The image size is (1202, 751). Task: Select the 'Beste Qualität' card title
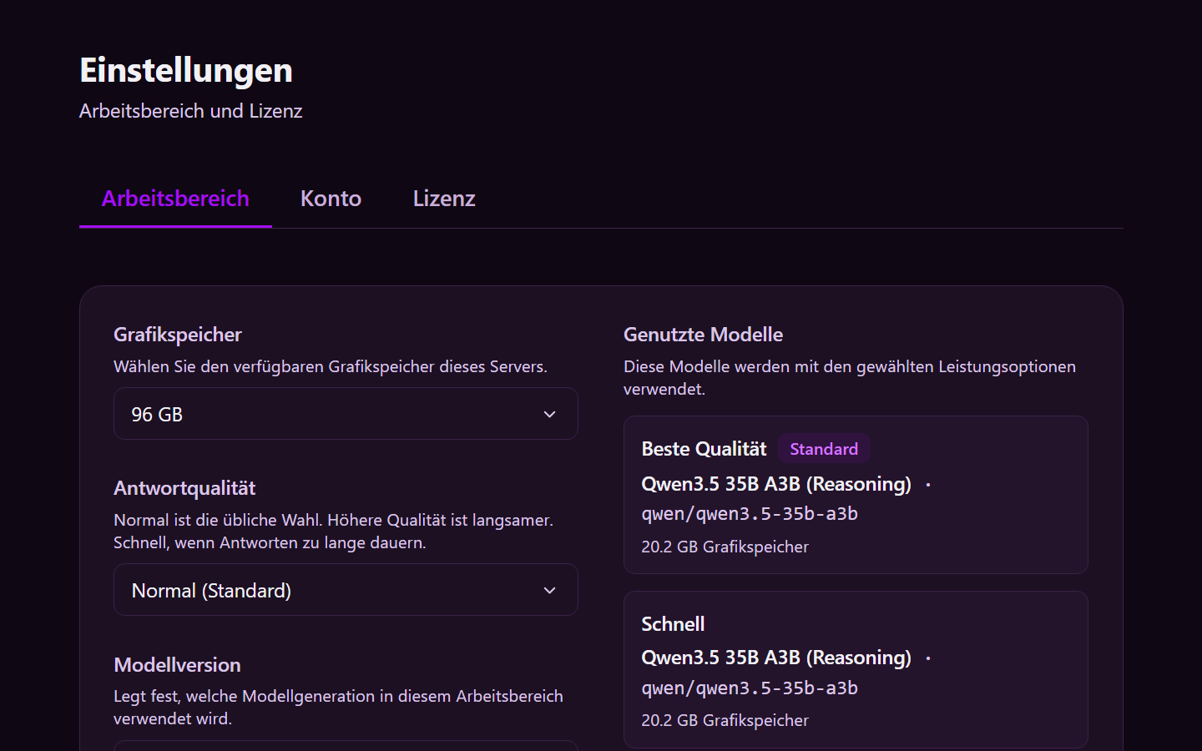(x=704, y=449)
